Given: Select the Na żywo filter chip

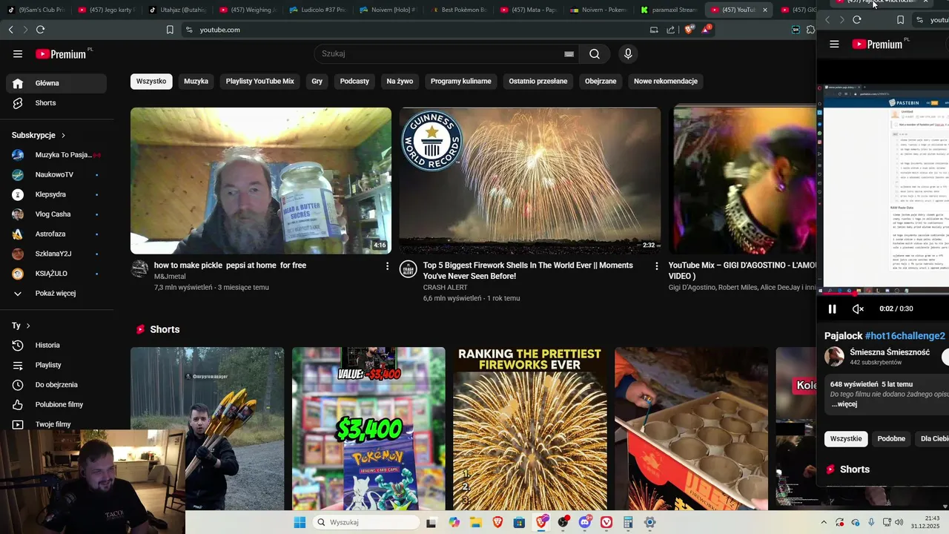Looking at the screenshot, I should tap(400, 82).
